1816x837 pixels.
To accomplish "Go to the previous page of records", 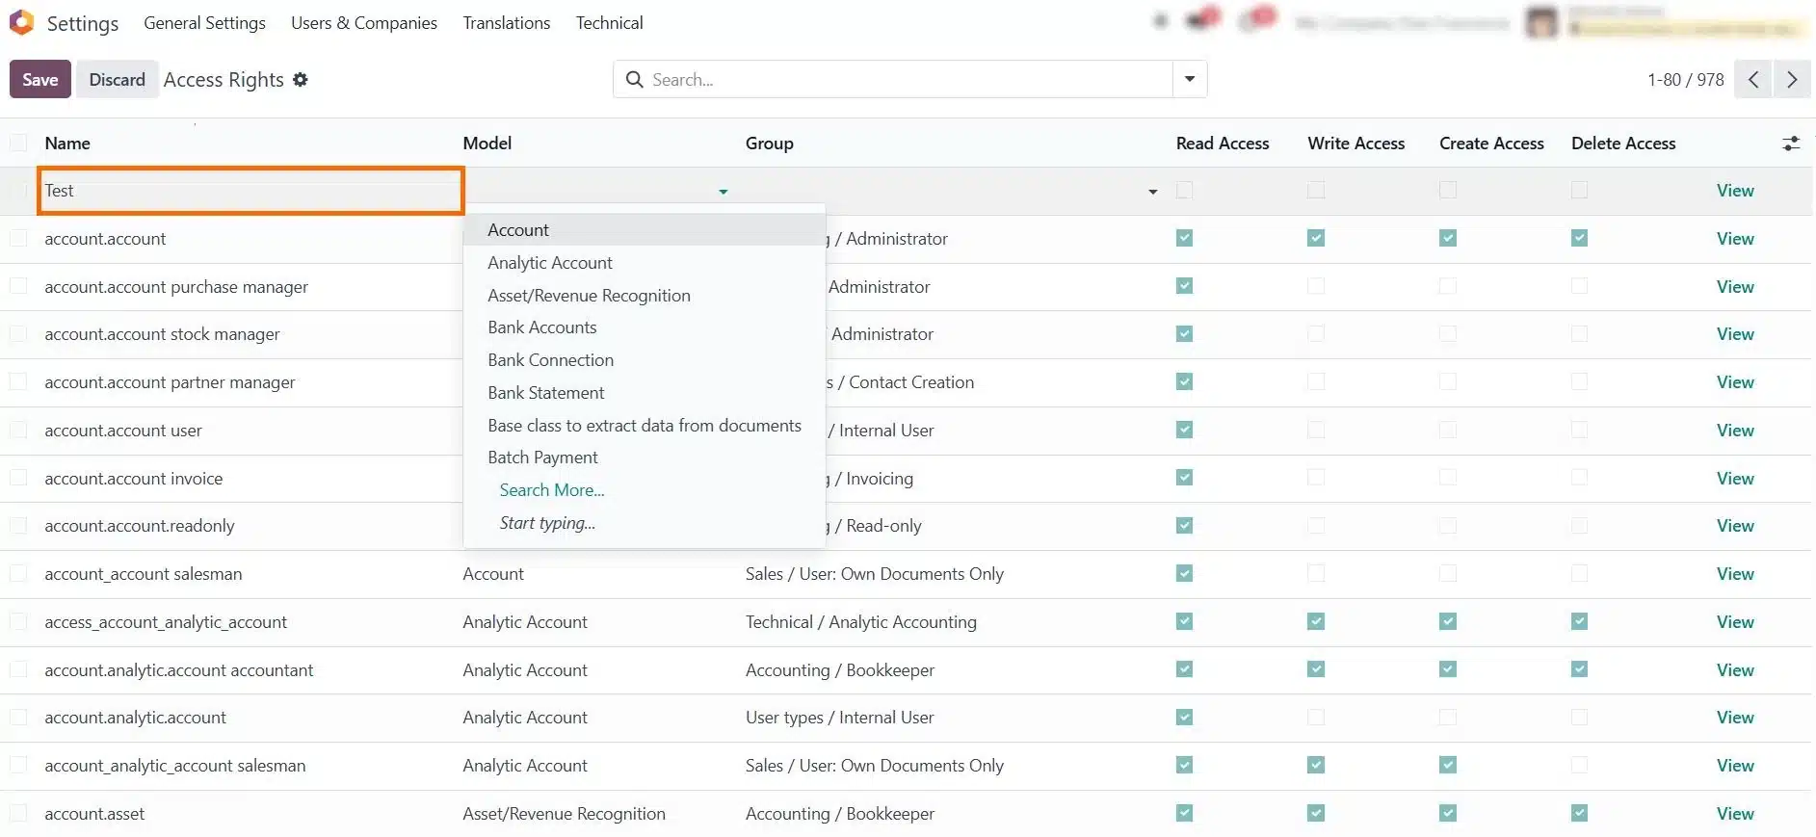I will (x=1753, y=80).
